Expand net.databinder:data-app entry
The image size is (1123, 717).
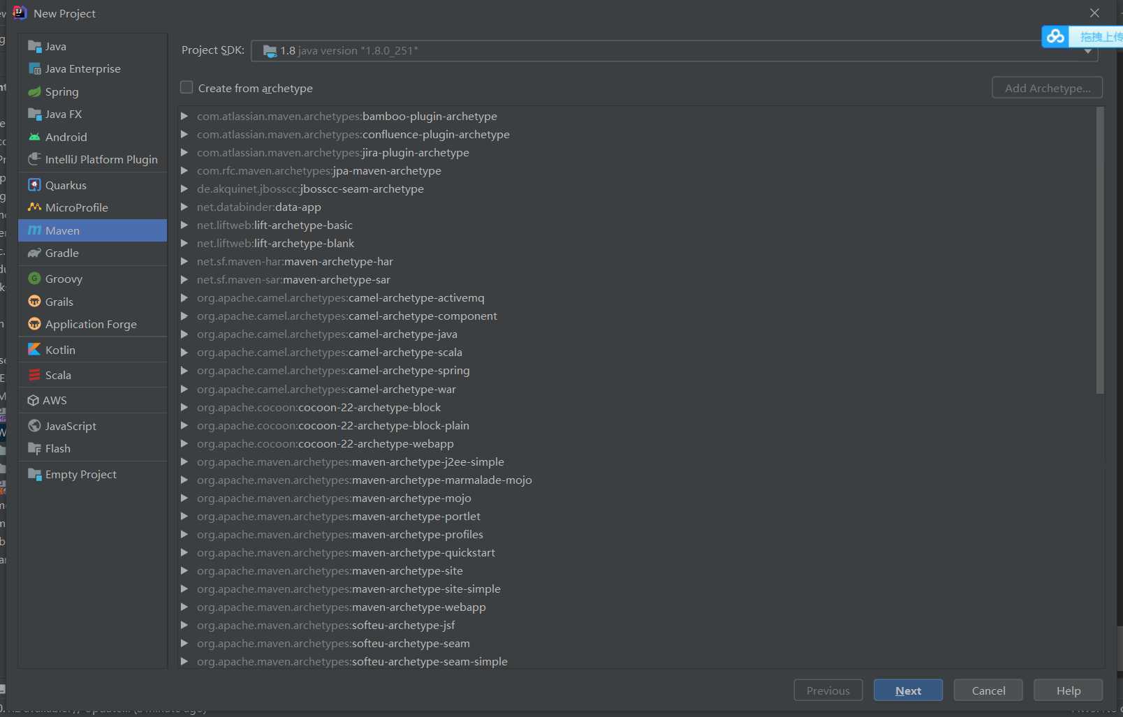tap(184, 207)
